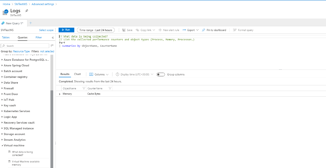Expand Data Share category
This screenshot has width=326, height=168.
[2, 83]
